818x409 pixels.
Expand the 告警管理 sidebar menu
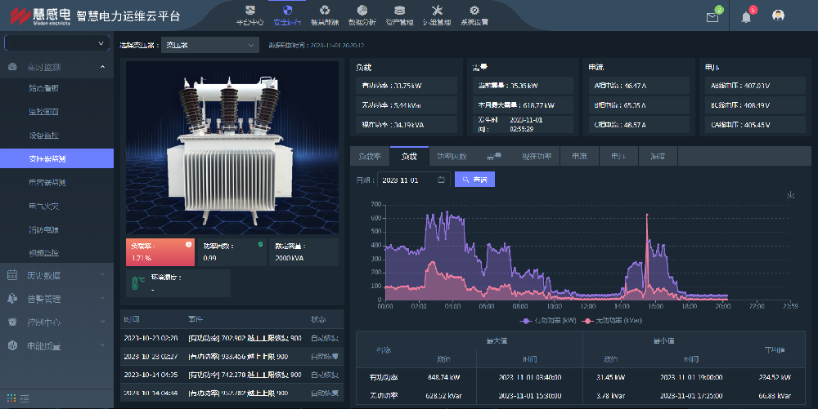[56, 299]
